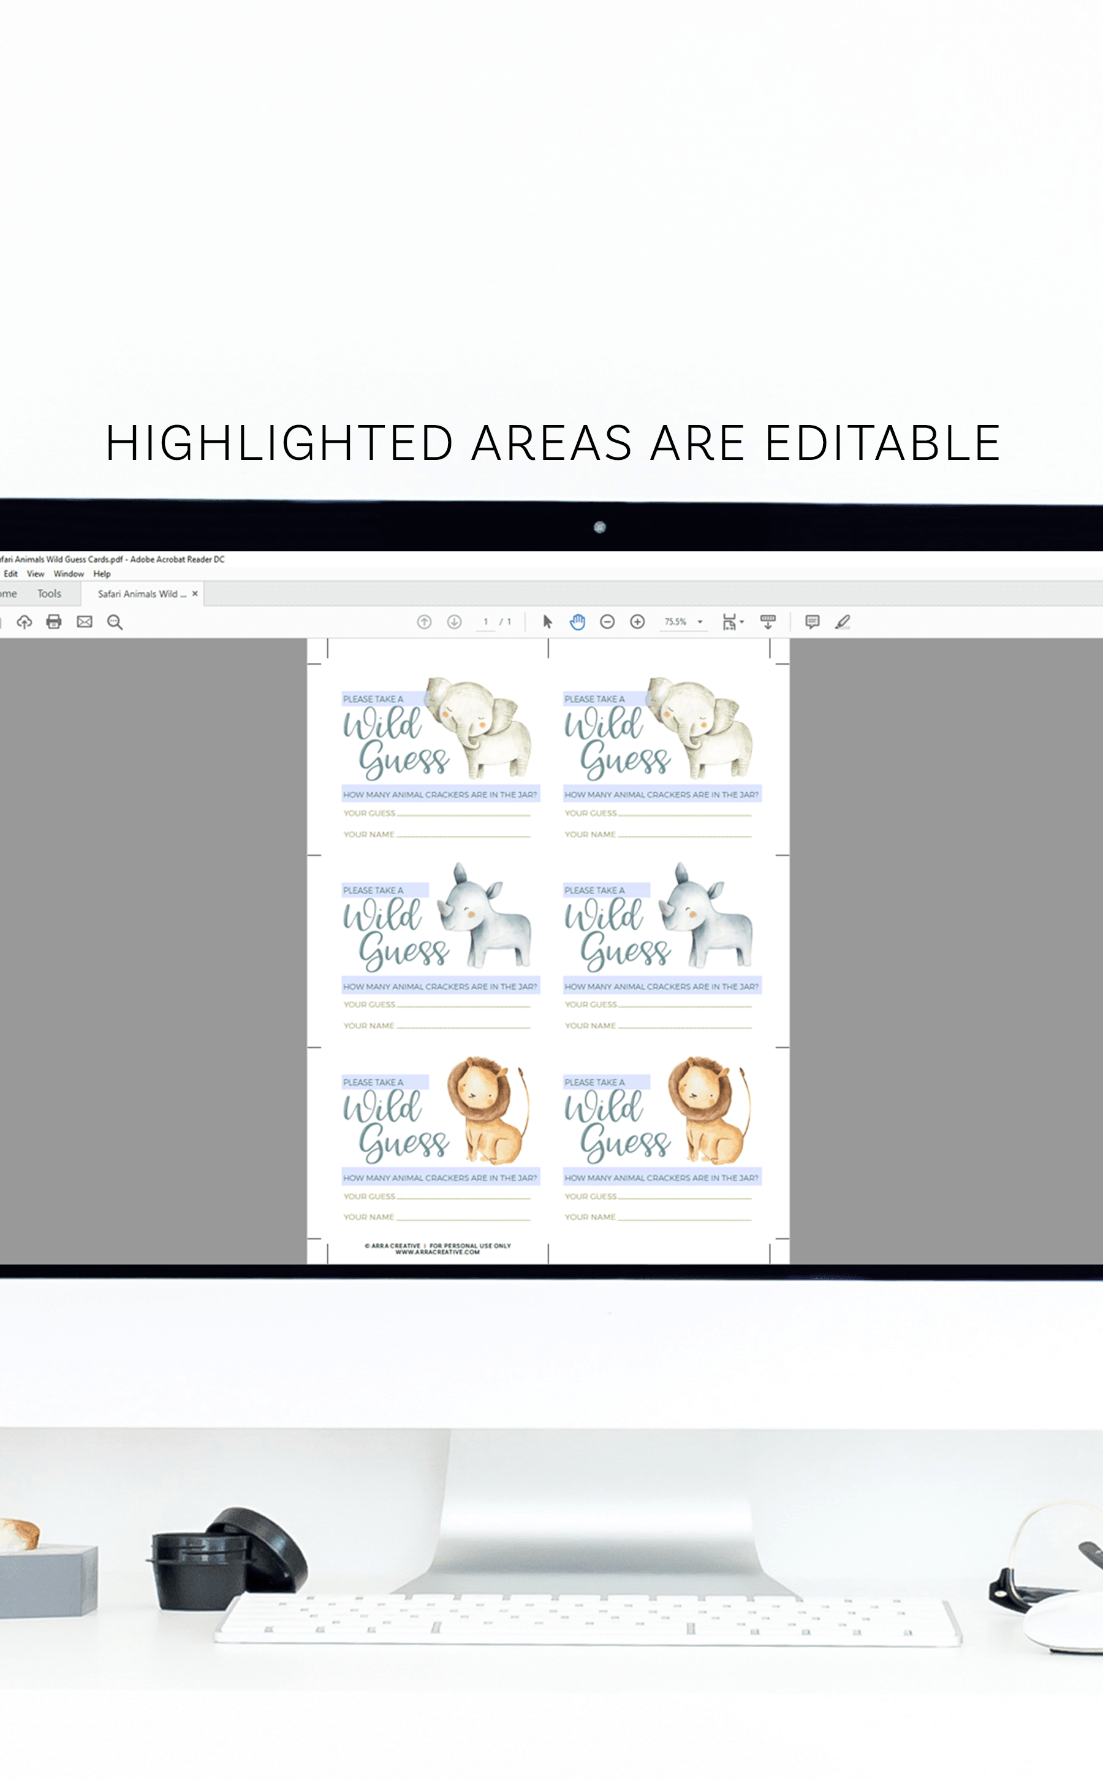Go to the previous page arrow
The width and height of the screenshot is (1103, 1779).
point(424,622)
